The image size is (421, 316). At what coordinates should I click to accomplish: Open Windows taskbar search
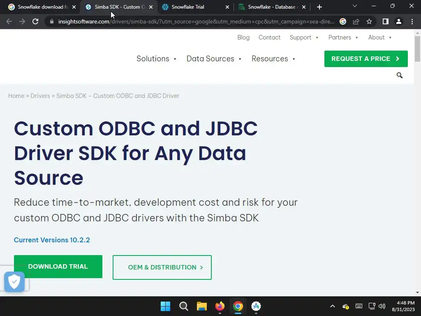point(184,306)
